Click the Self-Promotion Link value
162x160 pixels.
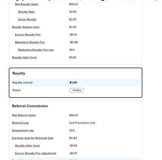pos(82,123)
